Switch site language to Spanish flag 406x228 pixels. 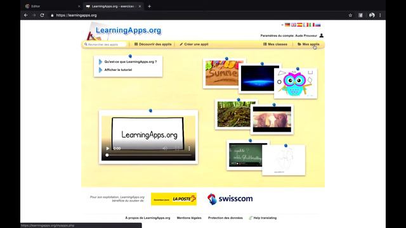pos(299,25)
